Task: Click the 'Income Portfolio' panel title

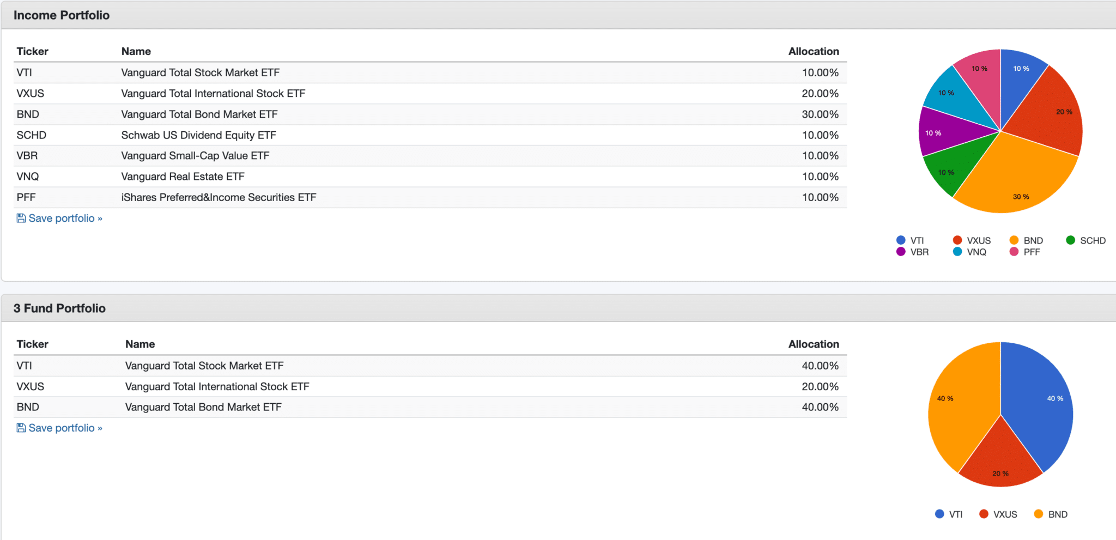Action: pos(62,15)
